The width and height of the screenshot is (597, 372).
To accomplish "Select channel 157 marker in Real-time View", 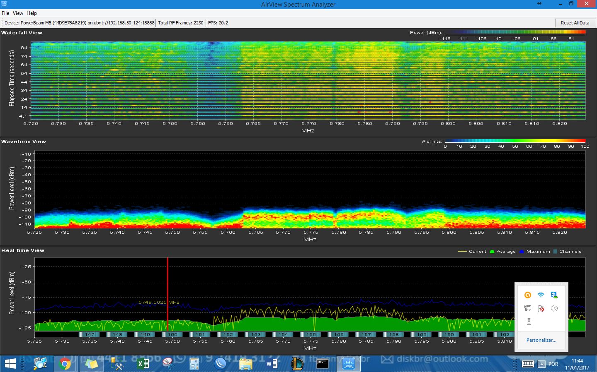I will [x=366, y=334].
